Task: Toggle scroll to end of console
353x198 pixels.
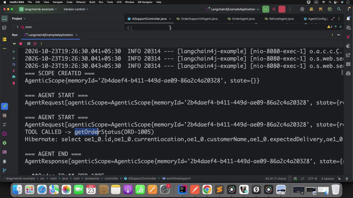Action: click(14, 71)
